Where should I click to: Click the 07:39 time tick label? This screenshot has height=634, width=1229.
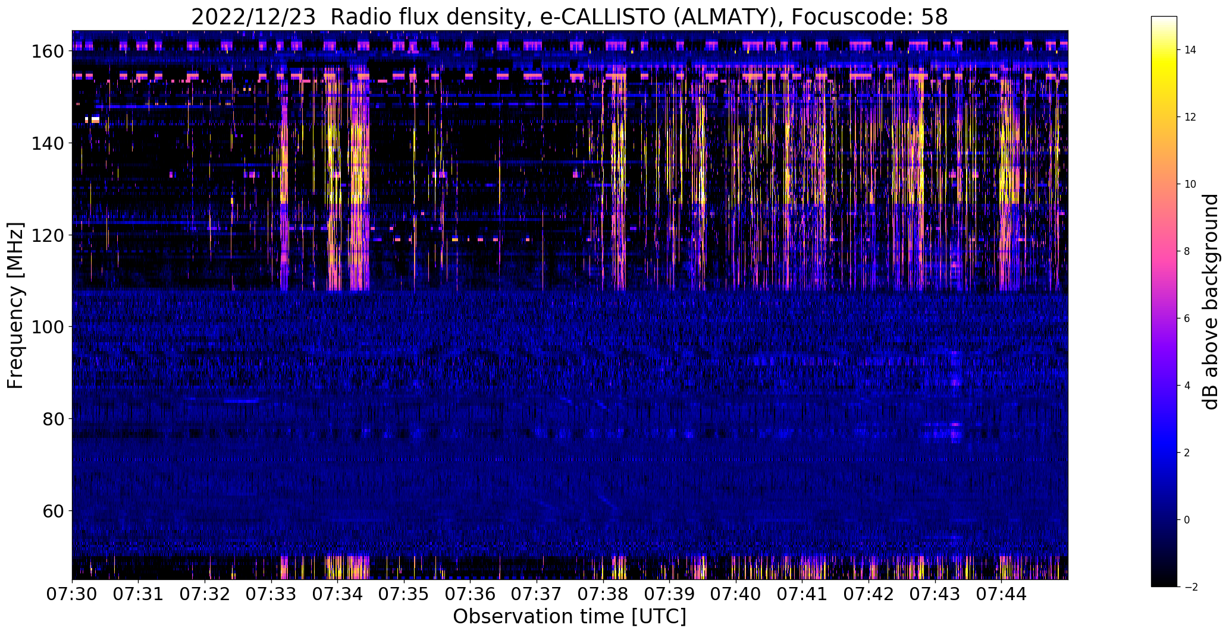tap(670, 594)
